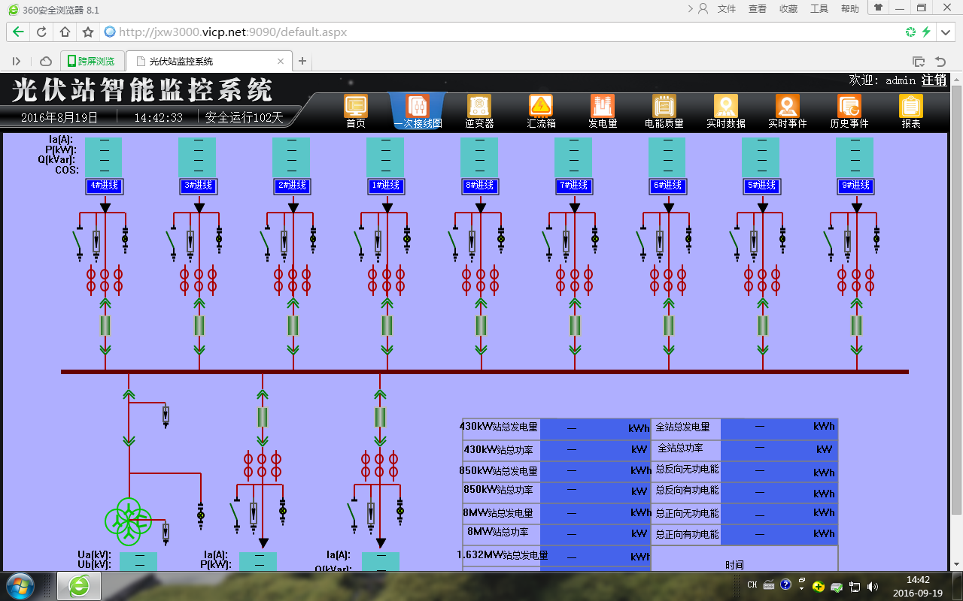Click the 4#进线 label button
Viewport: 963px width, 601px height.
point(105,186)
